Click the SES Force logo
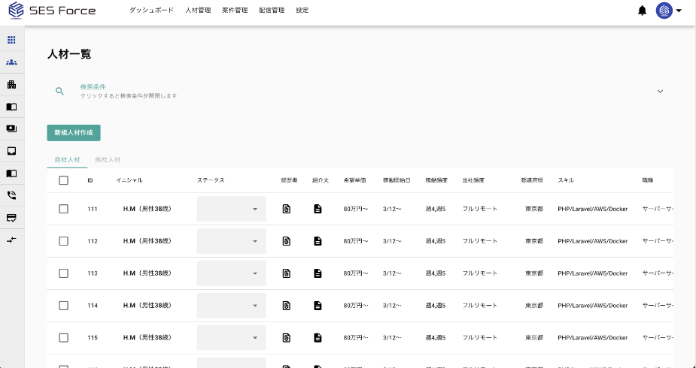Viewport: 696px width, 368px height. click(53, 11)
